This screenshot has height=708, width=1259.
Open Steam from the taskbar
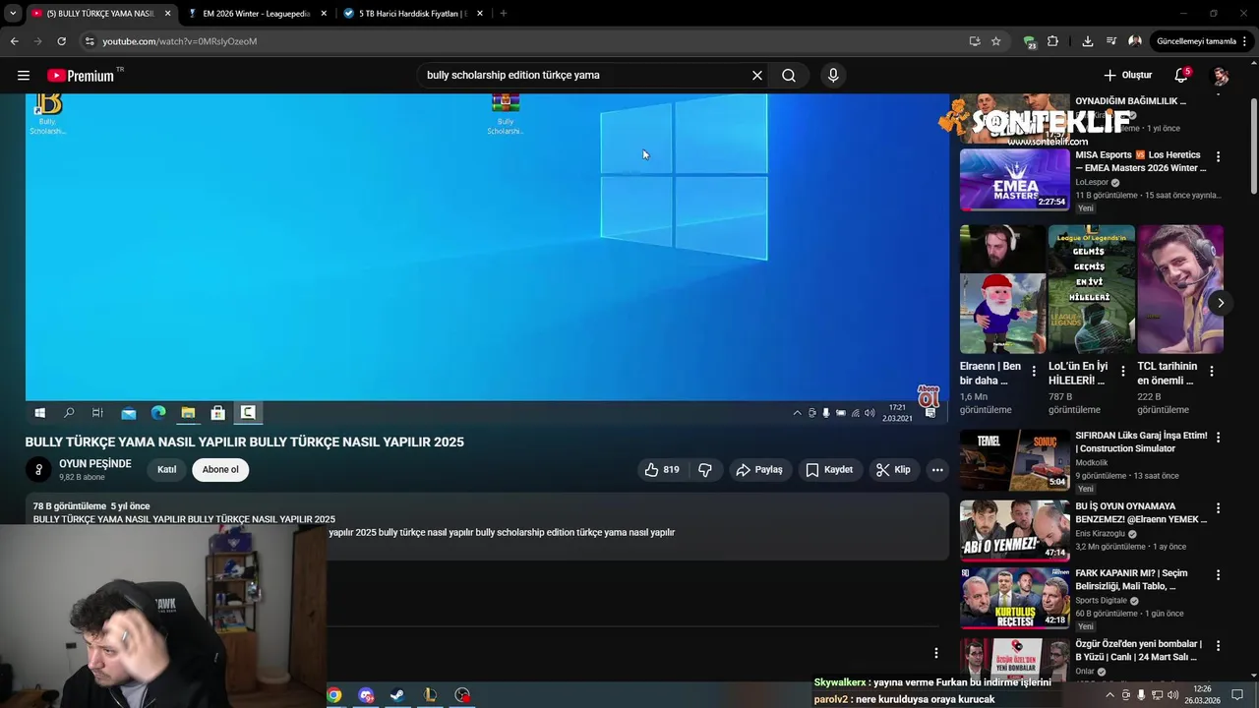(397, 695)
